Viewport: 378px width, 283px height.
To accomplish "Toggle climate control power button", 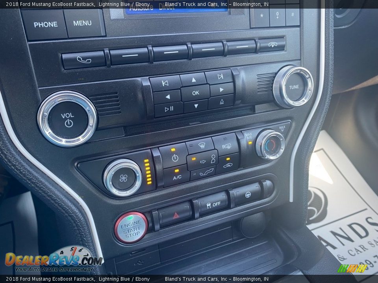I will 173,156.
